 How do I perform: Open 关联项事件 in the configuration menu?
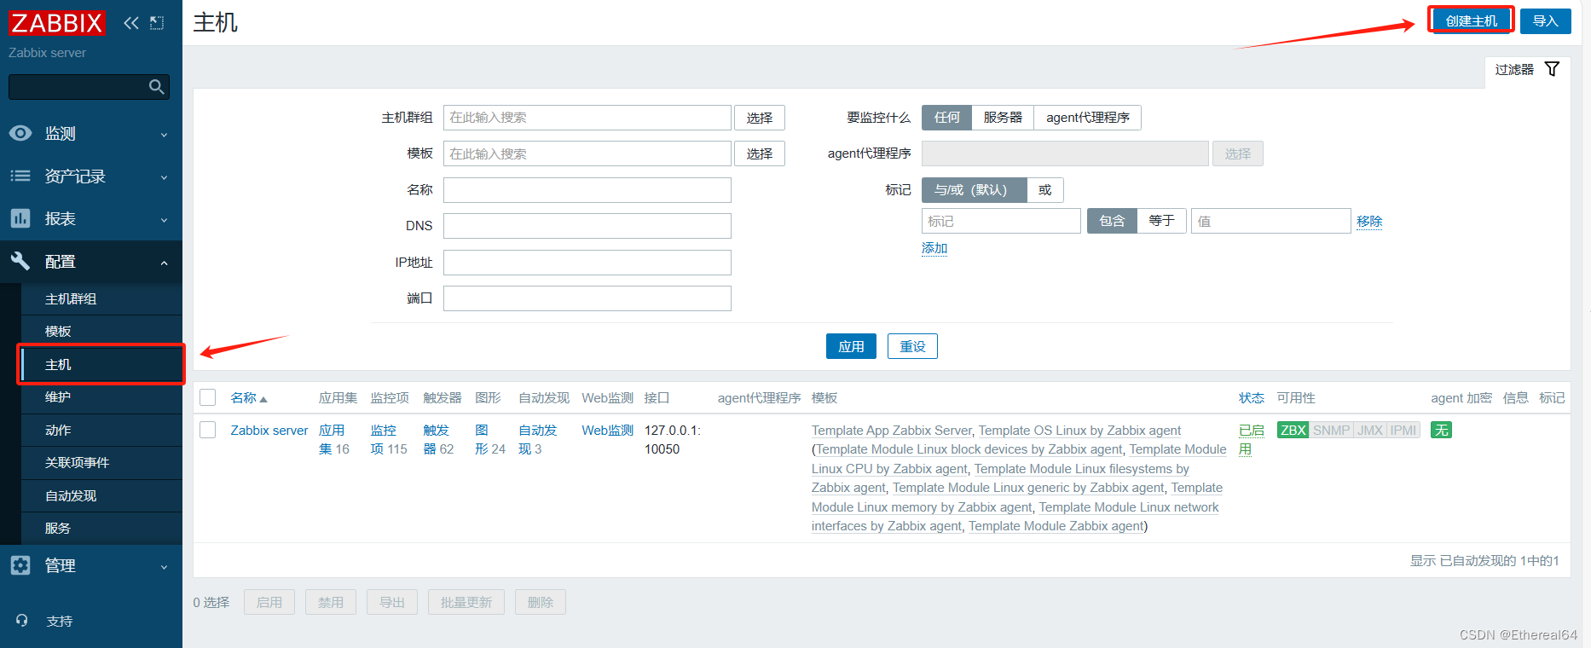tap(101, 463)
